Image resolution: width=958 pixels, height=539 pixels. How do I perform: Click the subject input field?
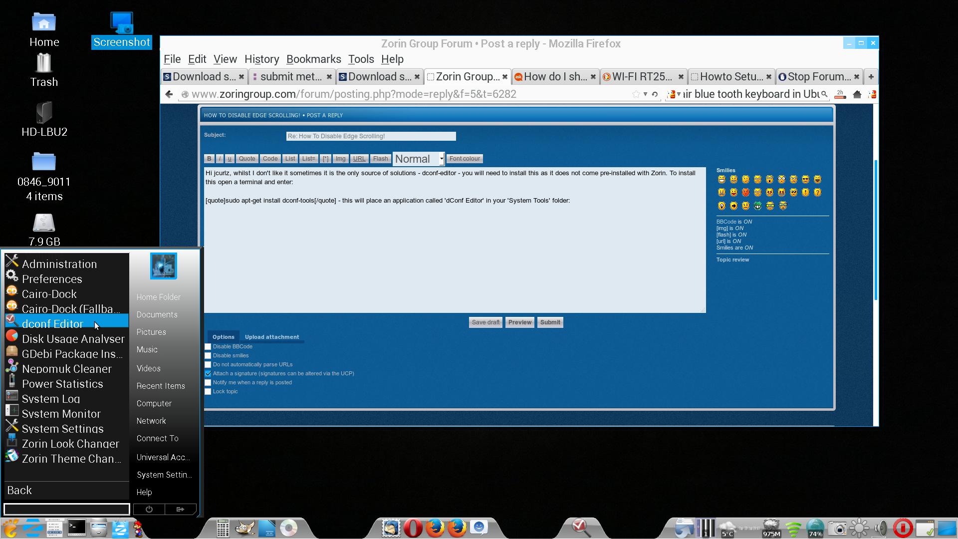tap(370, 136)
